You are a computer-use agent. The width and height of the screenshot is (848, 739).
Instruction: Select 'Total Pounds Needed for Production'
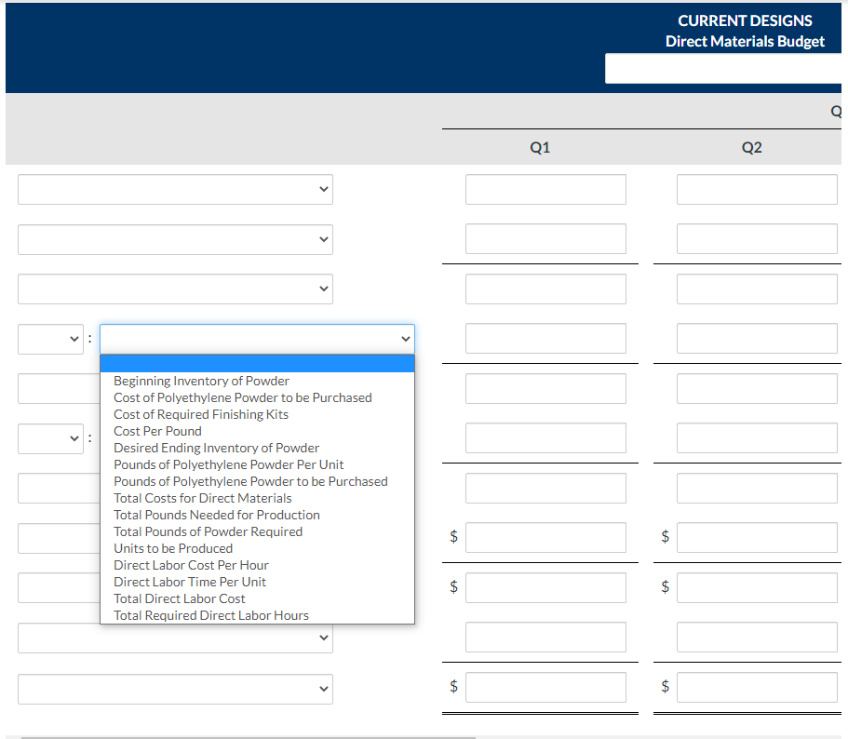coord(258,516)
